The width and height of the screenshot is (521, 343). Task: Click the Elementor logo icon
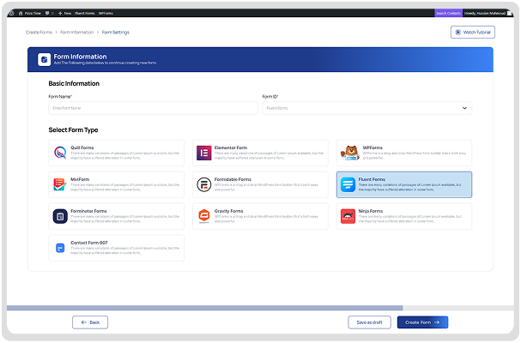point(204,153)
